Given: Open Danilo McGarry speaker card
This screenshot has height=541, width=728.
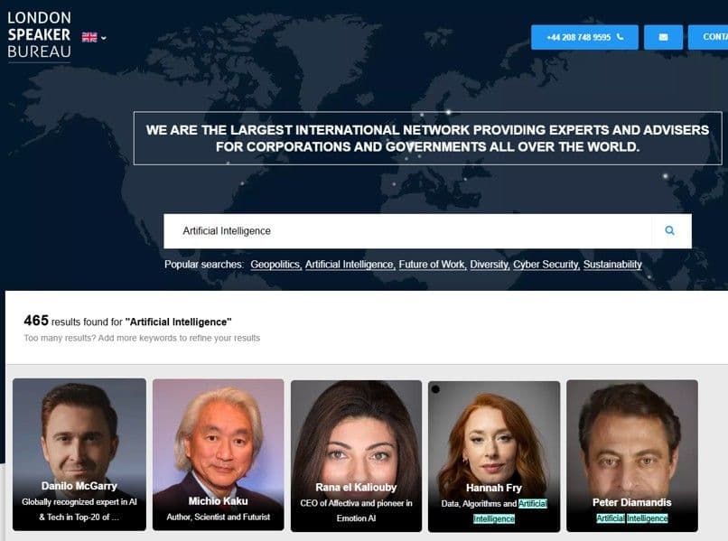Looking at the screenshot, I should point(79,454).
